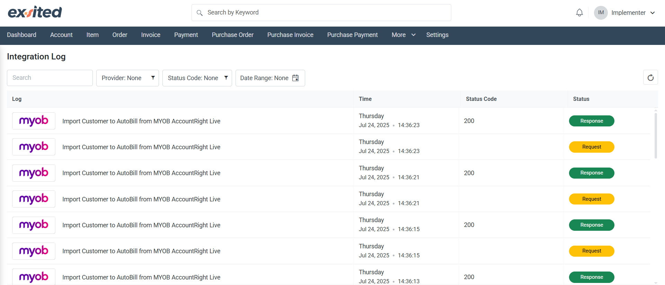Click the MYOB logo at 14:36:13 row

click(x=34, y=277)
